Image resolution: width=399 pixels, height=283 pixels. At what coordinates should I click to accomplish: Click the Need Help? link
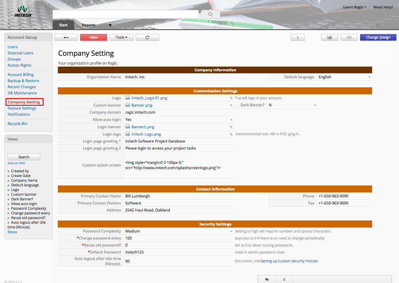(383, 7)
